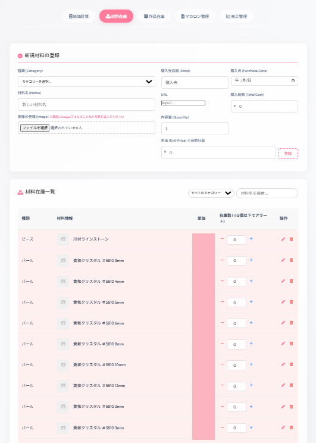Click the 登録 register button
Image resolution: width=316 pixels, height=443 pixels.
[x=288, y=154]
